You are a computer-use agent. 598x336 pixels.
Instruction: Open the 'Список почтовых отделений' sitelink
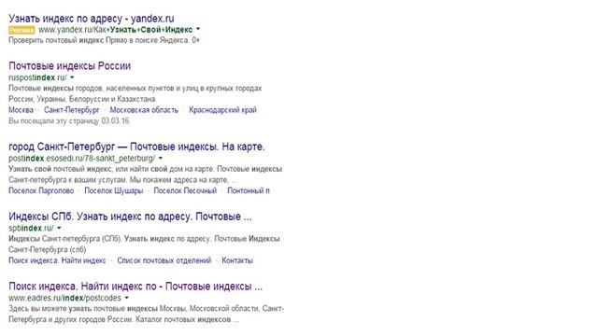click(x=164, y=260)
